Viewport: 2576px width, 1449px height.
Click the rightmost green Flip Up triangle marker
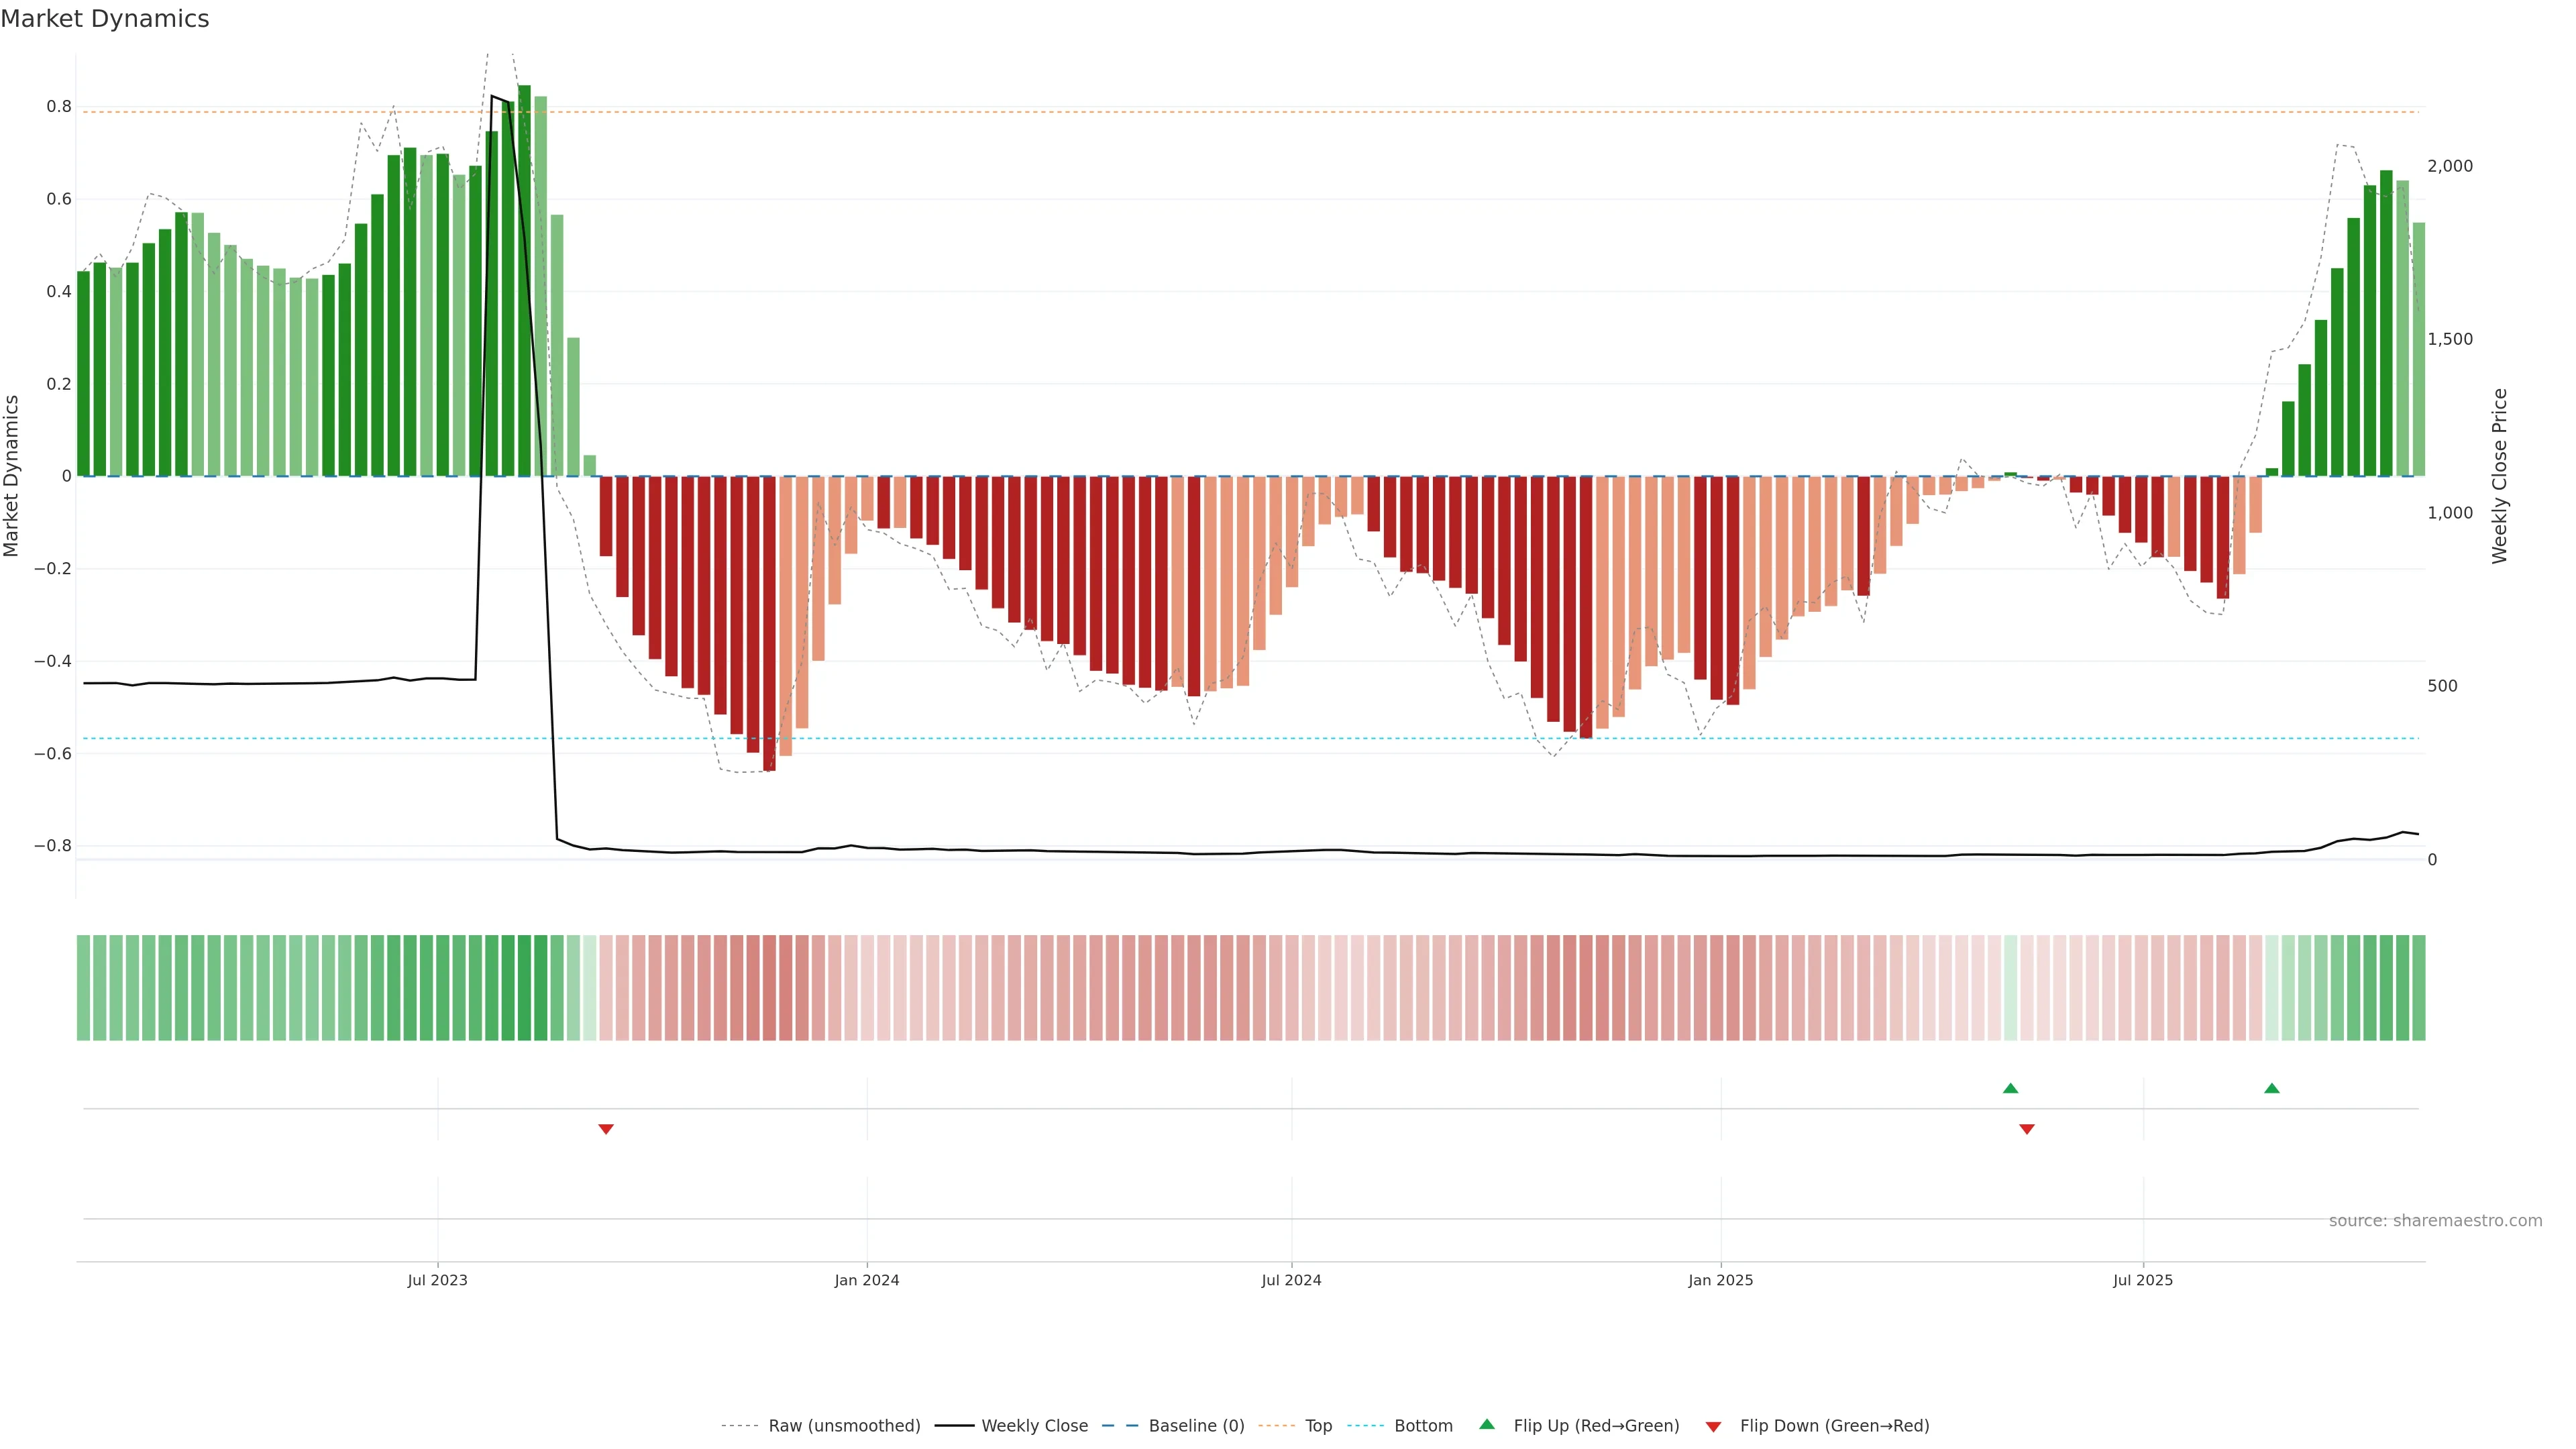pyautogui.click(x=2271, y=1088)
